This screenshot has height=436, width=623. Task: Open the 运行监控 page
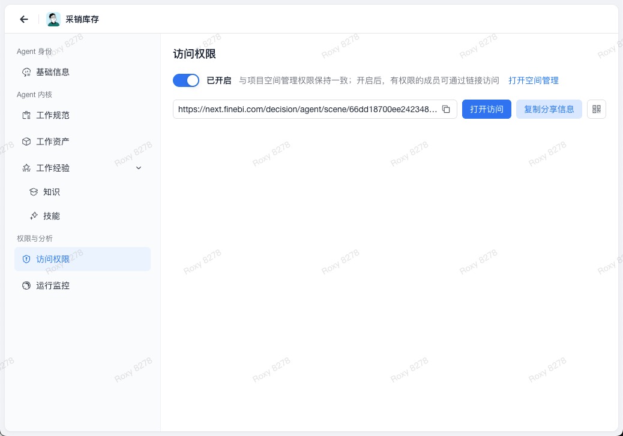point(83,285)
